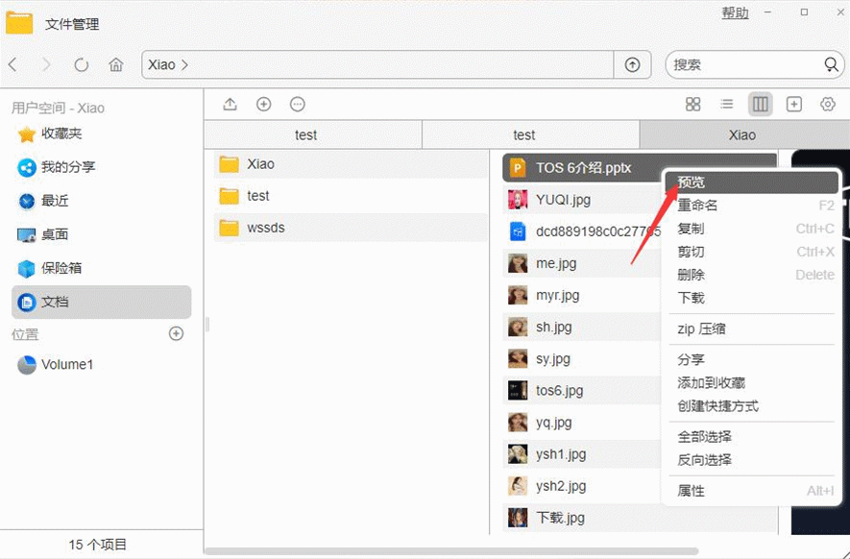
Task: Choose 添加到收藏 in context menu
Action: coord(751,383)
